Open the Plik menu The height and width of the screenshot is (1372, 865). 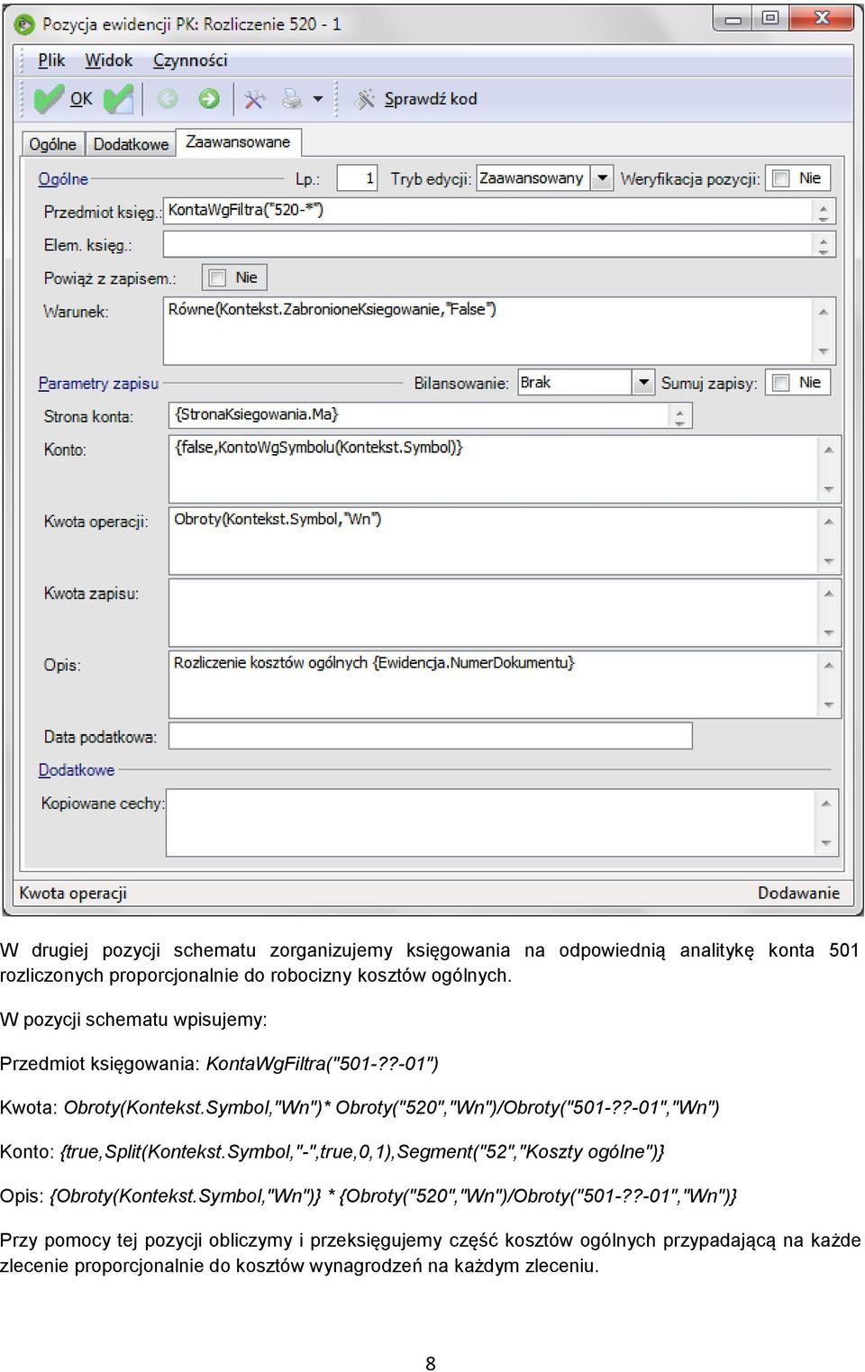click(51, 60)
